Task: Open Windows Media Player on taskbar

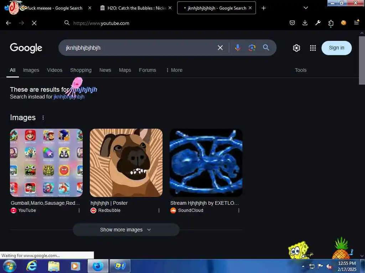Action: 75,266
